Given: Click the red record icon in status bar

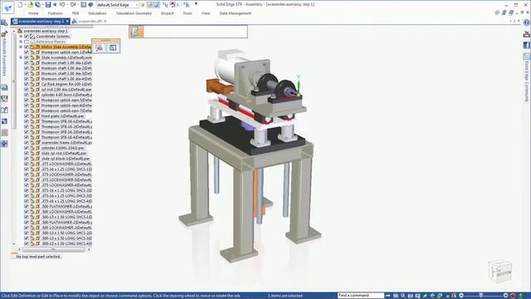Looking at the screenshot, I should tap(513, 296).
